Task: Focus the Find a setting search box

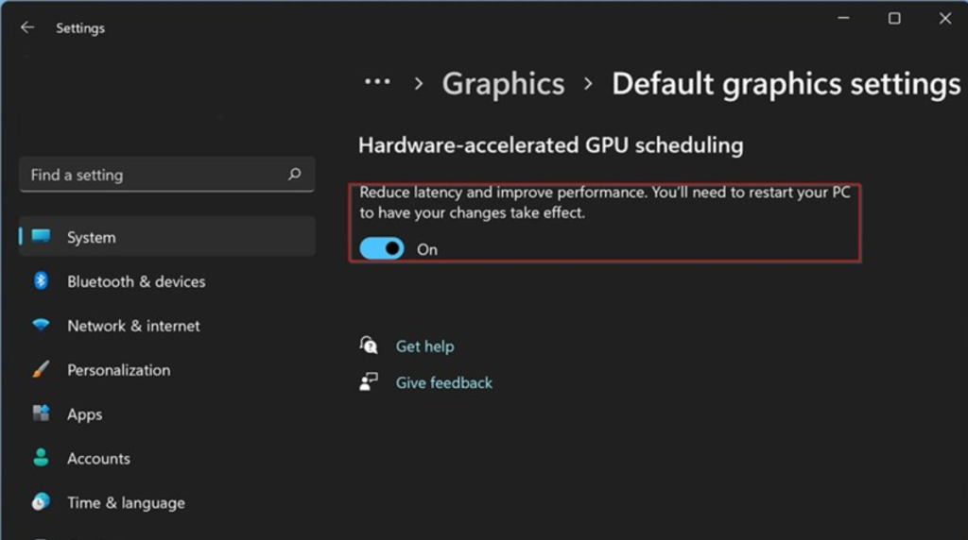Action: [x=166, y=175]
